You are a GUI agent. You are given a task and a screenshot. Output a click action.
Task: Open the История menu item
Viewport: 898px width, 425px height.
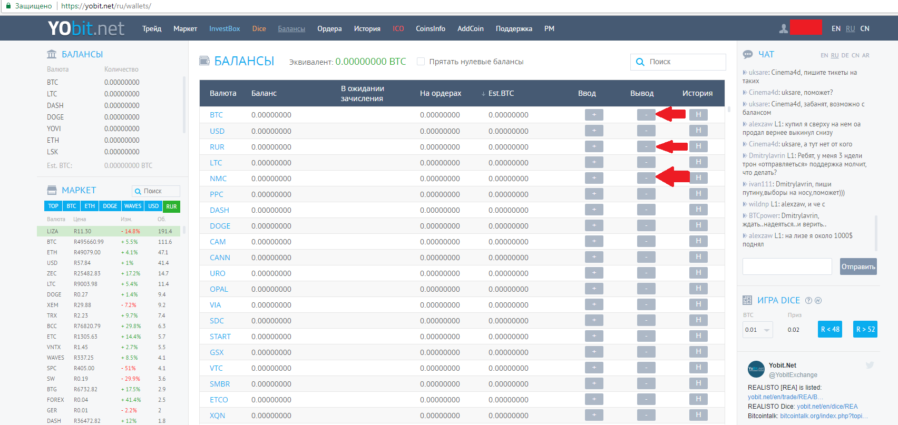(x=367, y=28)
